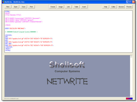Image resolution: width=137 pixels, height=102 pixels.
Task: Switch to Editor view
Action: (114, 7)
